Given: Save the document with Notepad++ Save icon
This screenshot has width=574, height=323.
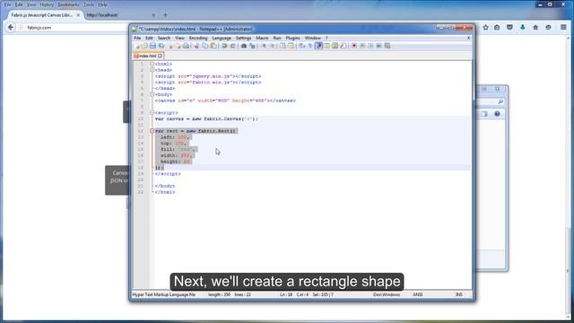Looking at the screenshot, I should [152, 46].
